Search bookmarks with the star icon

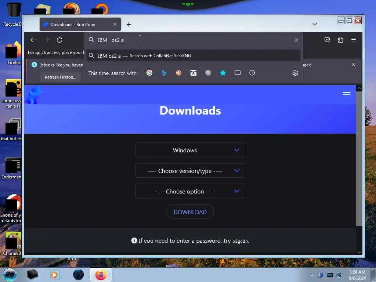[x=223, y=73]
